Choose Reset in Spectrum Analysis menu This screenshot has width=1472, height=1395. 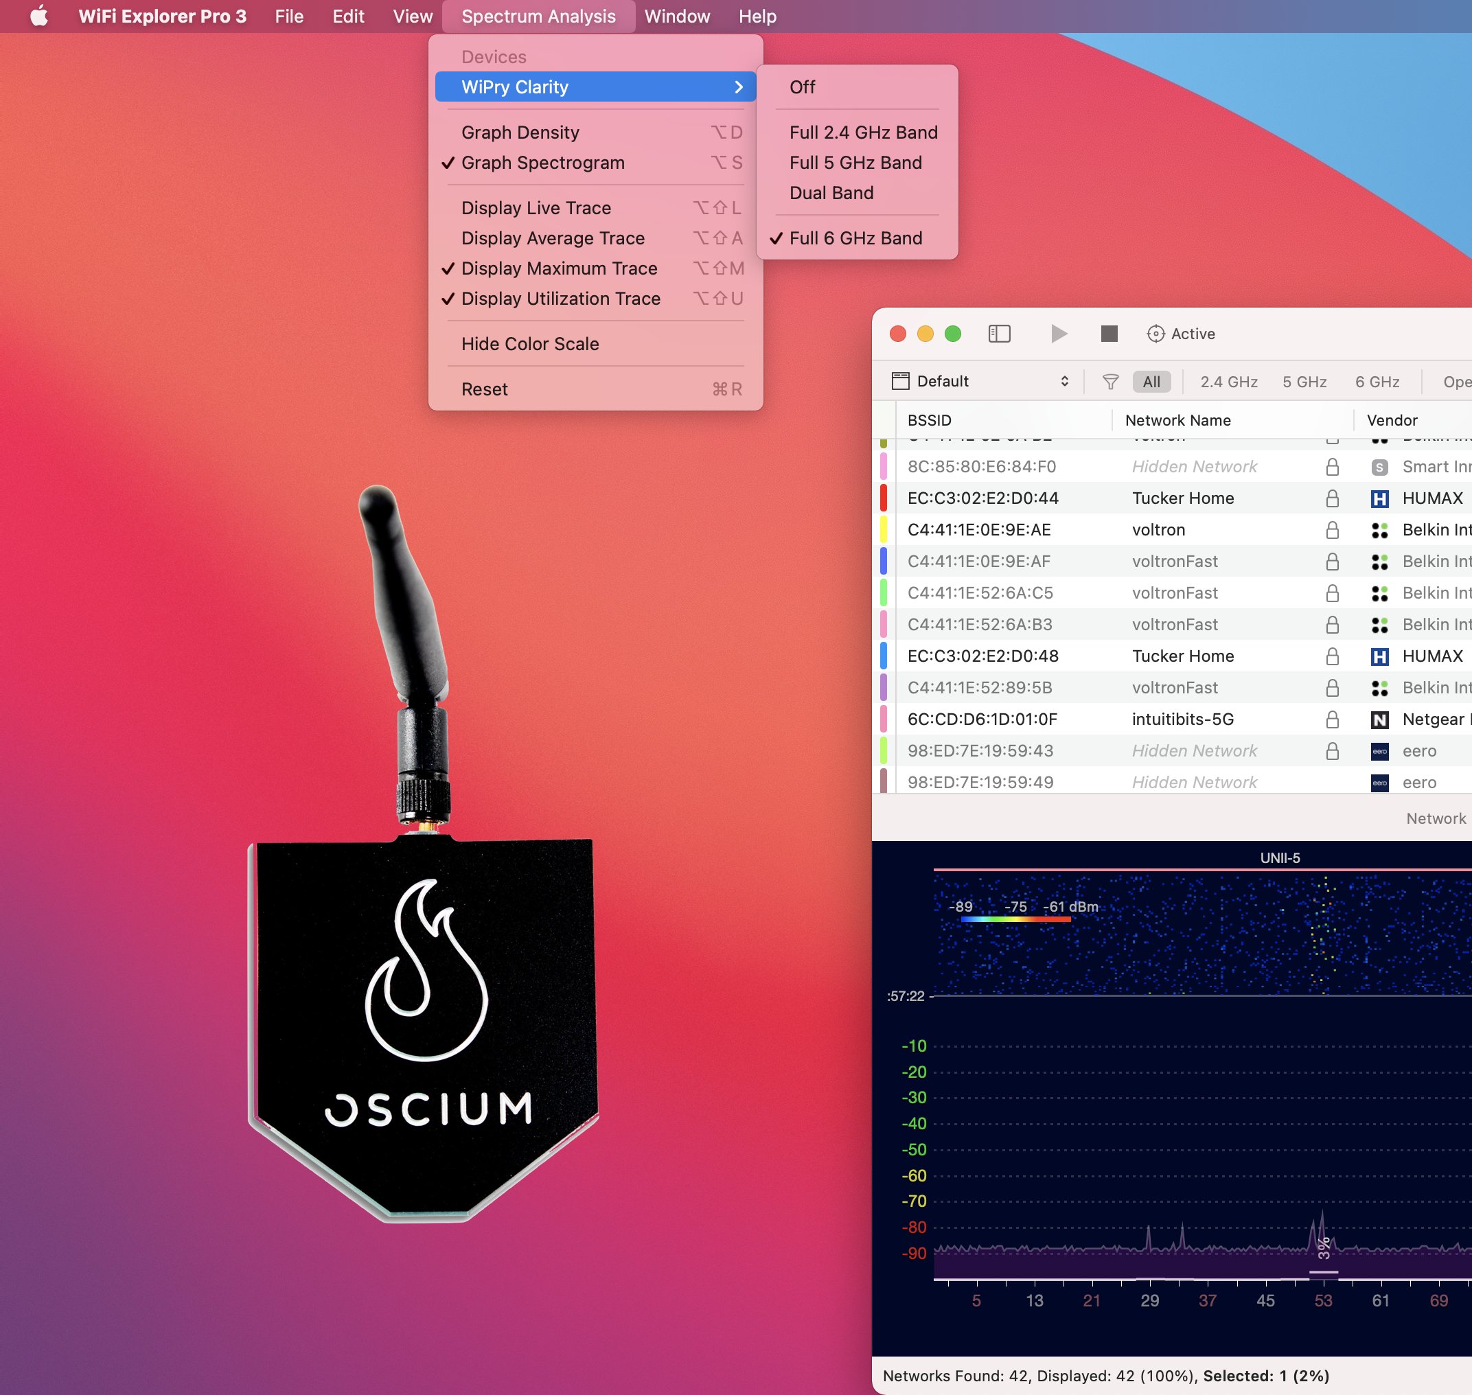(x=595, y=390)
